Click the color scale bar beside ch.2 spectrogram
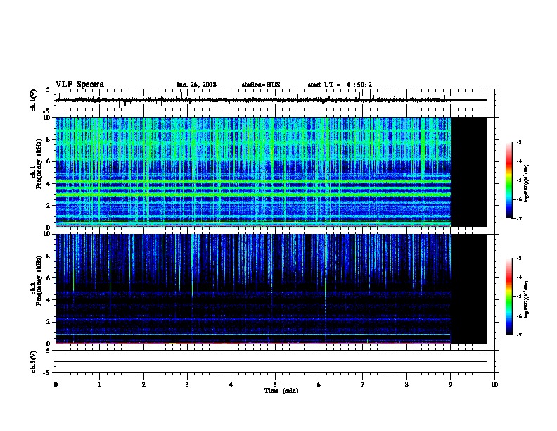The width and height of the screenshot is (557, 431). click(509, 296)
